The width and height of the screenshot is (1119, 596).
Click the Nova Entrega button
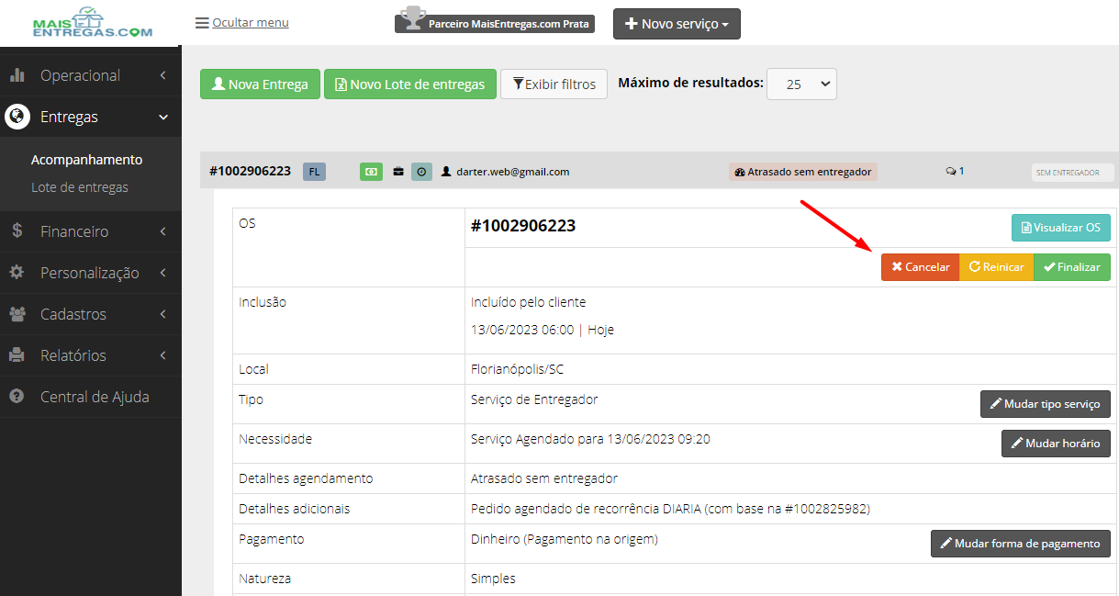tap(260, 84)
